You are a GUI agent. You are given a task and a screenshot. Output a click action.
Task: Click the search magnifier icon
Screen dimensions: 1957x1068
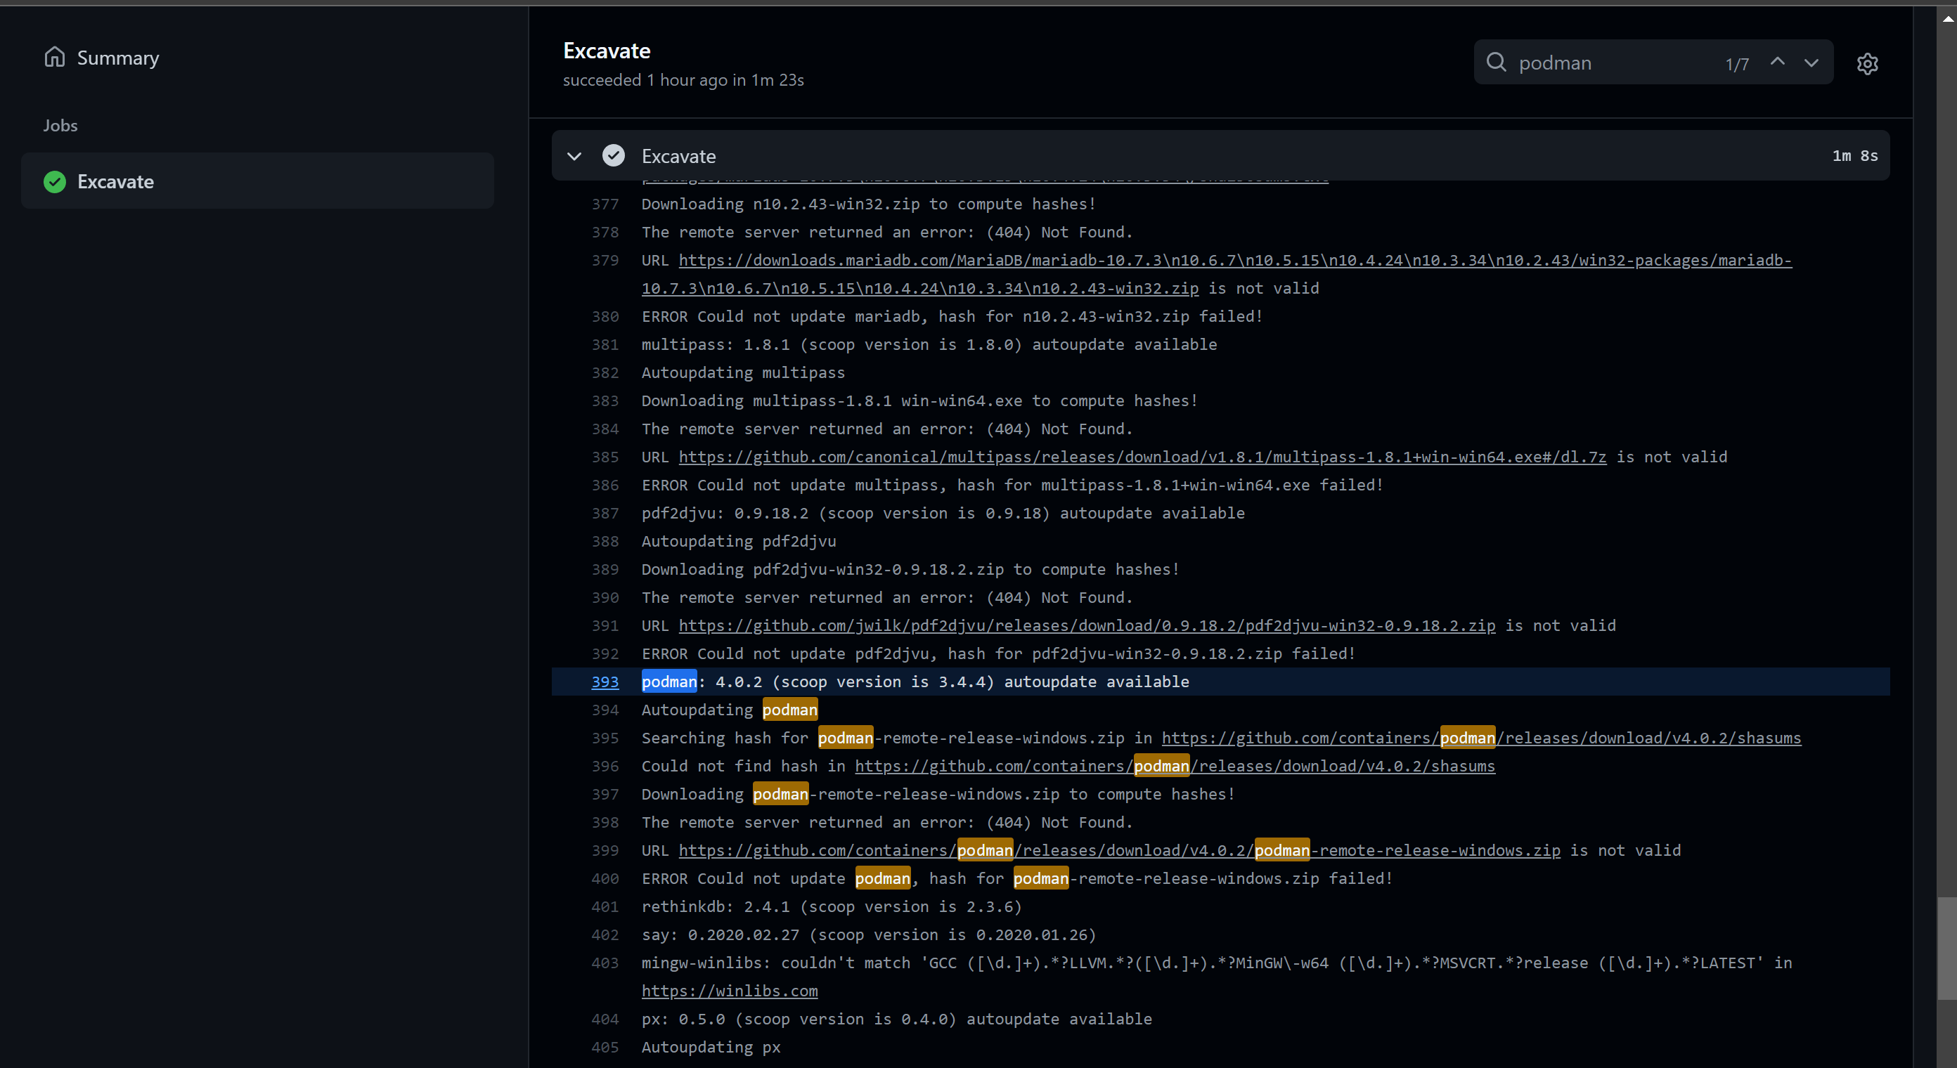1496,63
